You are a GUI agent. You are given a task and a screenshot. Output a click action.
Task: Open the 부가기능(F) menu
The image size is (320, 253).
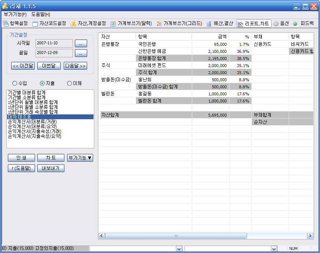click(x=15, y=14)
